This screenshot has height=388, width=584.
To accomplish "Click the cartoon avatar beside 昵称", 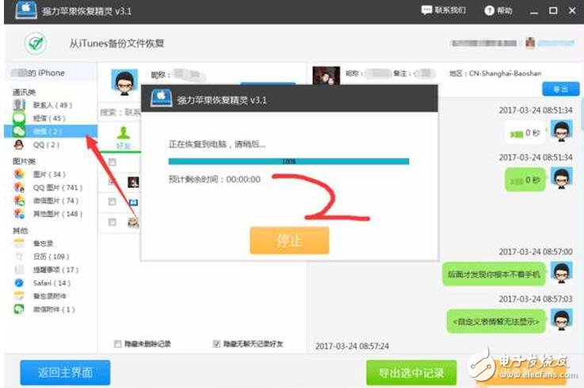I will 124,82.
